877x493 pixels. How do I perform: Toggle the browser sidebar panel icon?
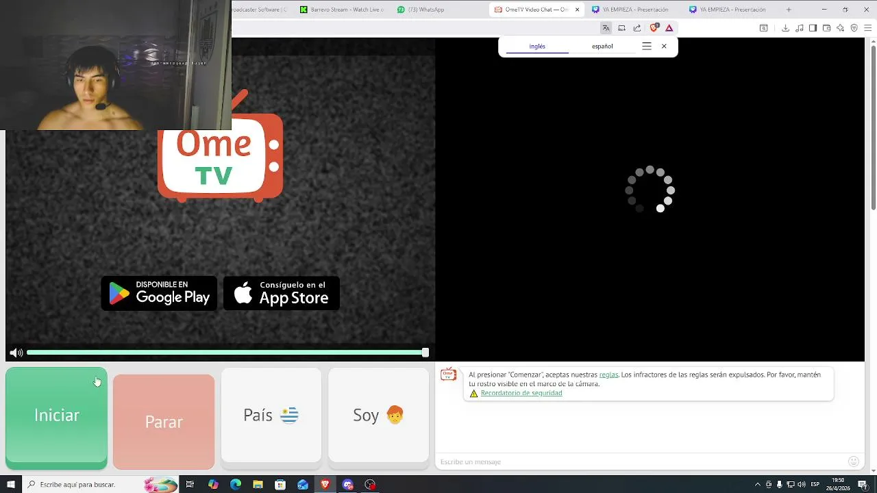tap(813, 28)
